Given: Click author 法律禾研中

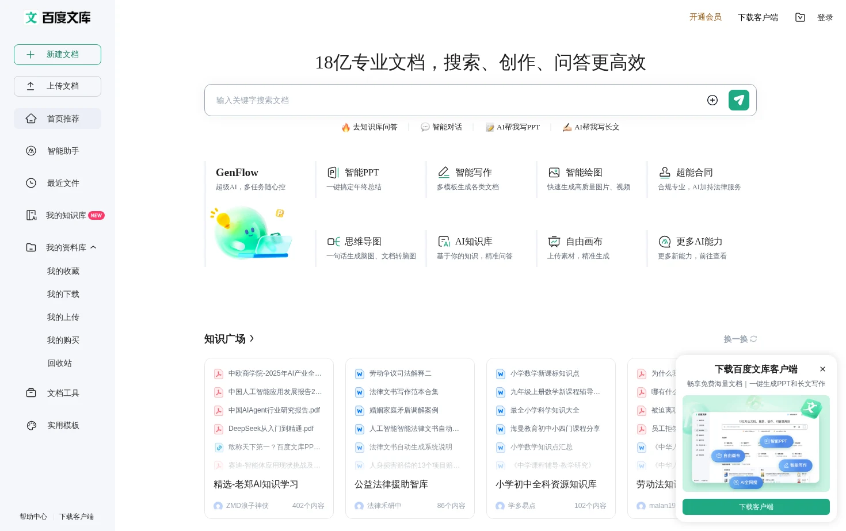Looking at the screenshot, I should [384, 506].
